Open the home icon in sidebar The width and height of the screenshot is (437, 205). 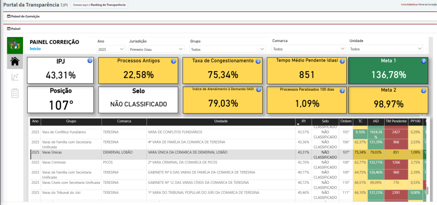click(x=15, y=61)
